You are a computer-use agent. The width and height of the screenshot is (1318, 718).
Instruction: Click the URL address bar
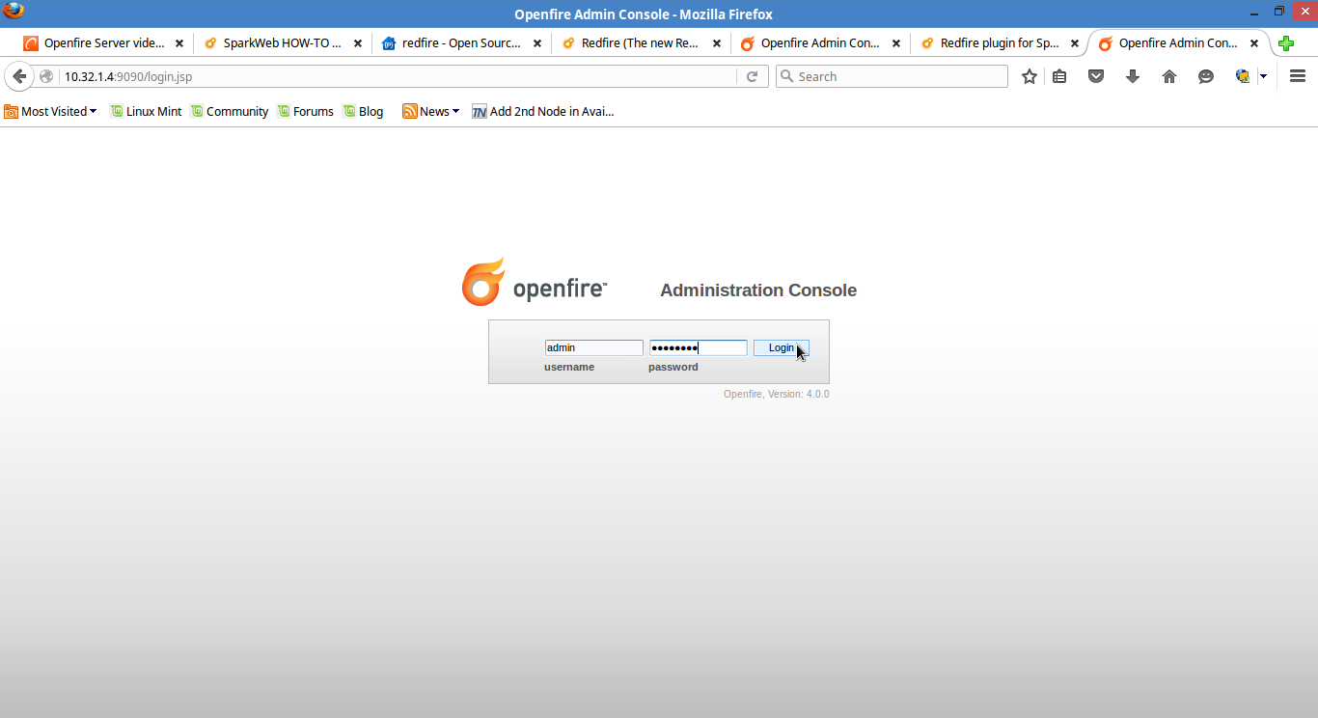point(396,76)
